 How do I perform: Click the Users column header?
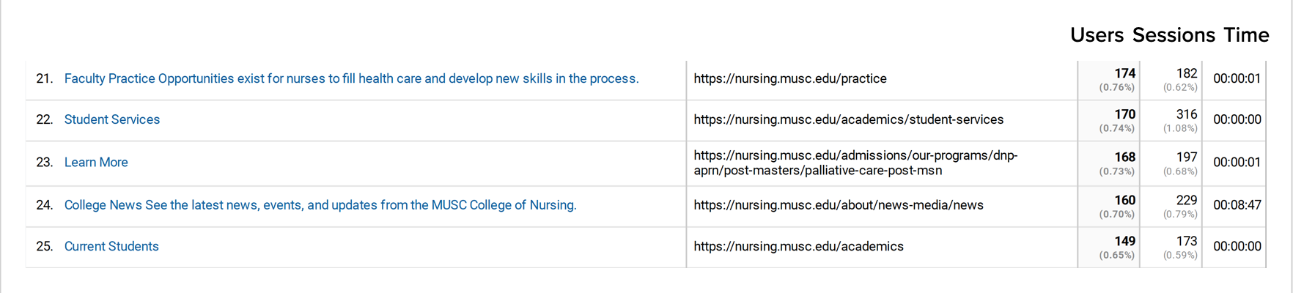click(1097, 35)
